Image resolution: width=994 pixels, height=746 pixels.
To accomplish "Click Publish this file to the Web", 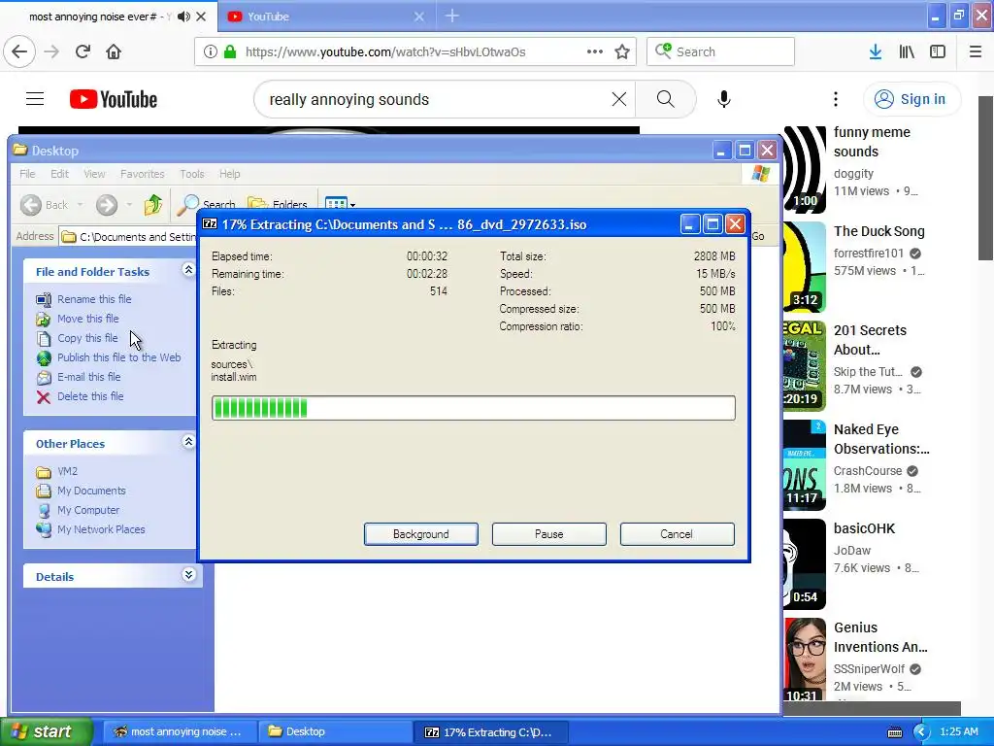I will pyautogui.click(x=119, y=357).
